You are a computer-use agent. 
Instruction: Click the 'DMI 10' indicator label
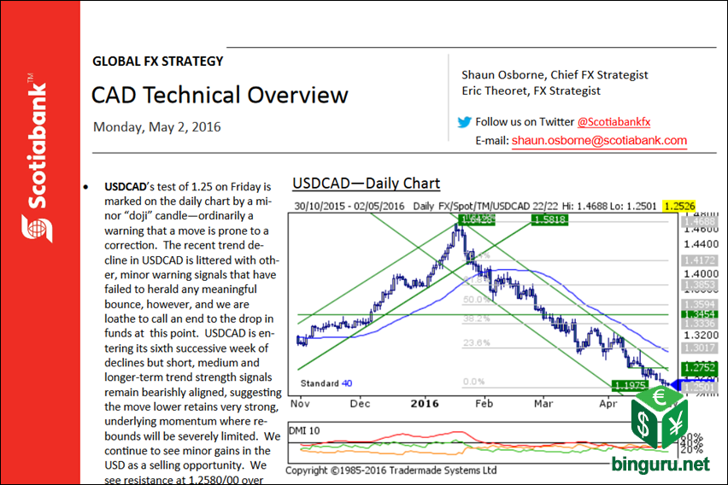coord(304,430)
